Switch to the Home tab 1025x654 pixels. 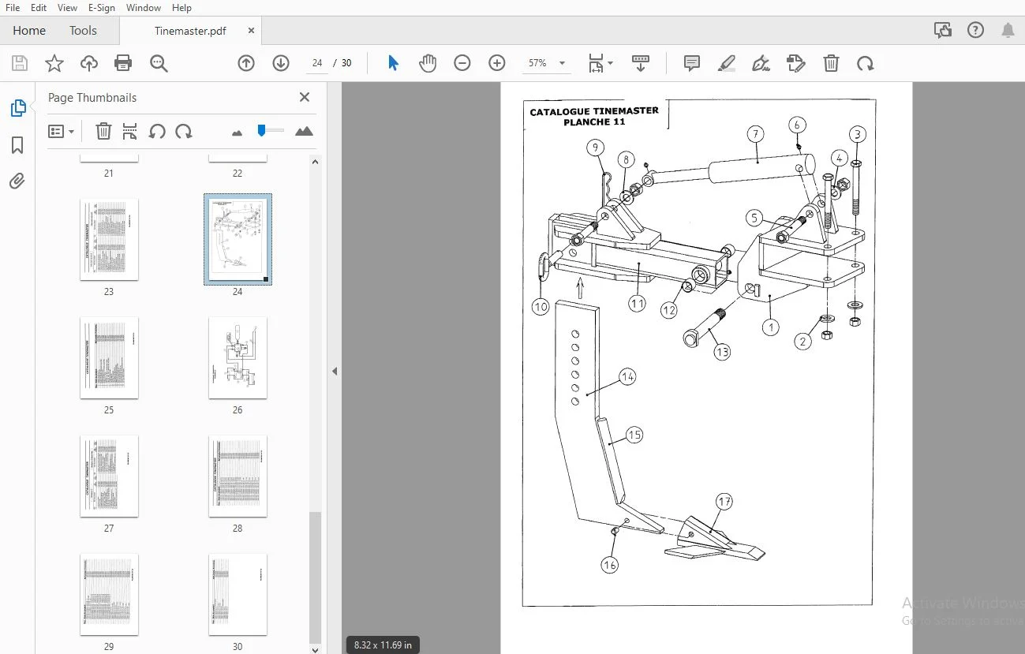(x=29, y=31)
